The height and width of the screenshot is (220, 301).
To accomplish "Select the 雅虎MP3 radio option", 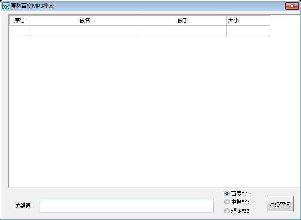I will tap(237, 211).
